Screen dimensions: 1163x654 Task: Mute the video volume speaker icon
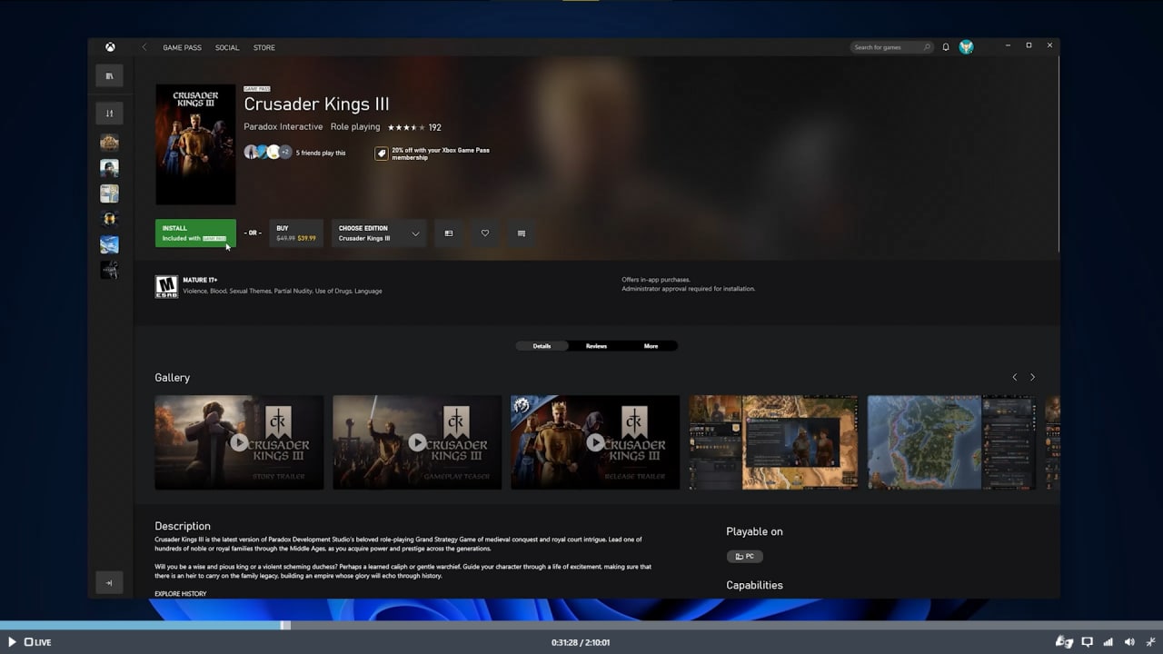pyautogui.click(x=1130, y=642)
